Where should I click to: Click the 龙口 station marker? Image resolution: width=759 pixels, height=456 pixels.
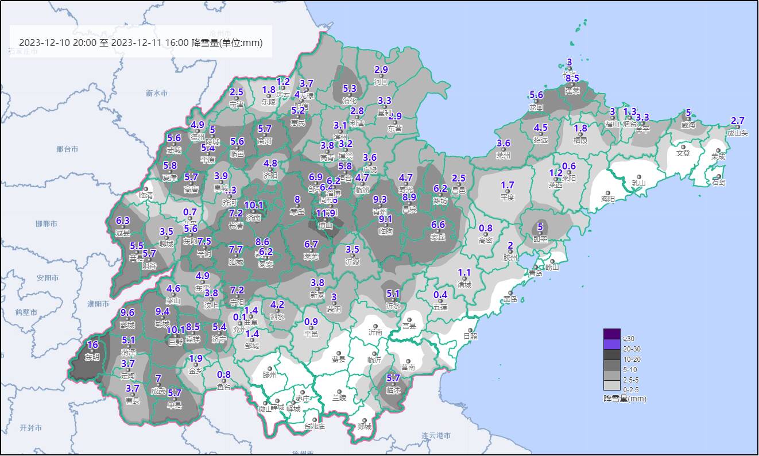536,101
